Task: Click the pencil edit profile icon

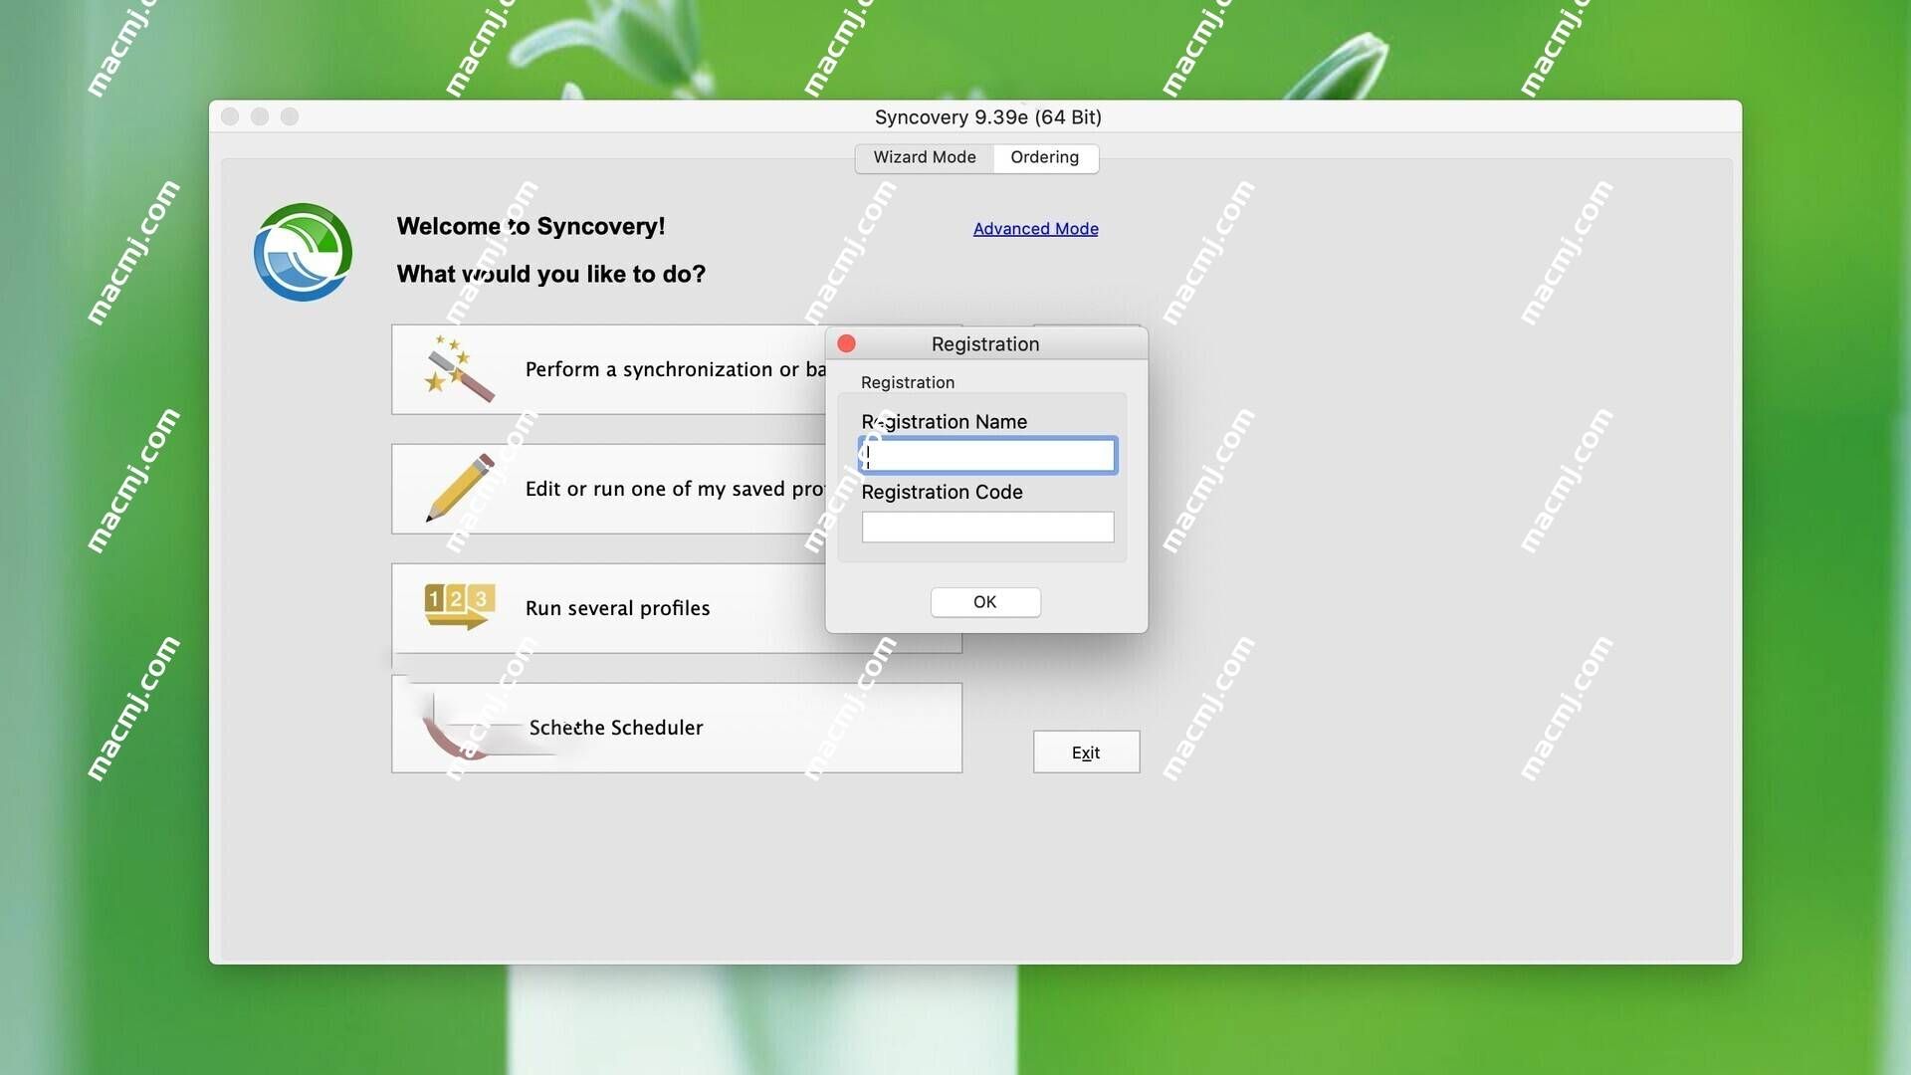Action: coord(459,488)
